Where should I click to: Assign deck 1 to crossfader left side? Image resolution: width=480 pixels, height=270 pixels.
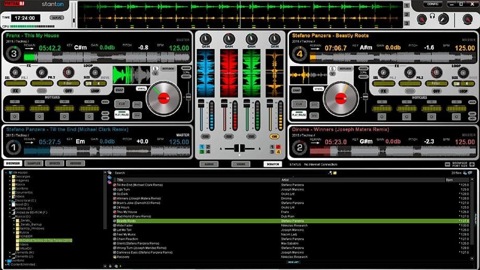202,147
